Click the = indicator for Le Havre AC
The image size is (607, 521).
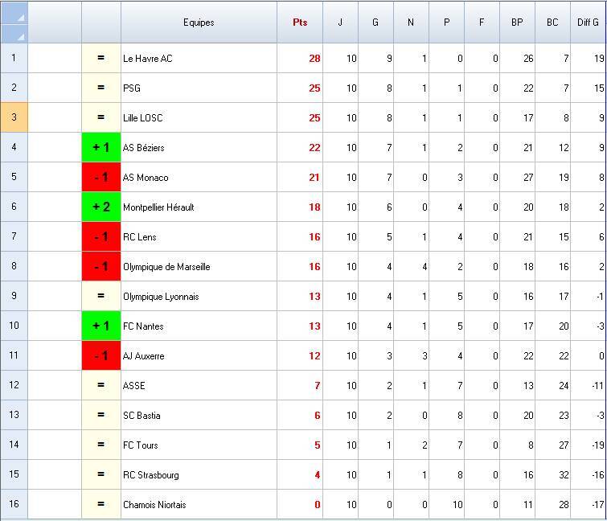pyautogui.click(x=101, y=59)
